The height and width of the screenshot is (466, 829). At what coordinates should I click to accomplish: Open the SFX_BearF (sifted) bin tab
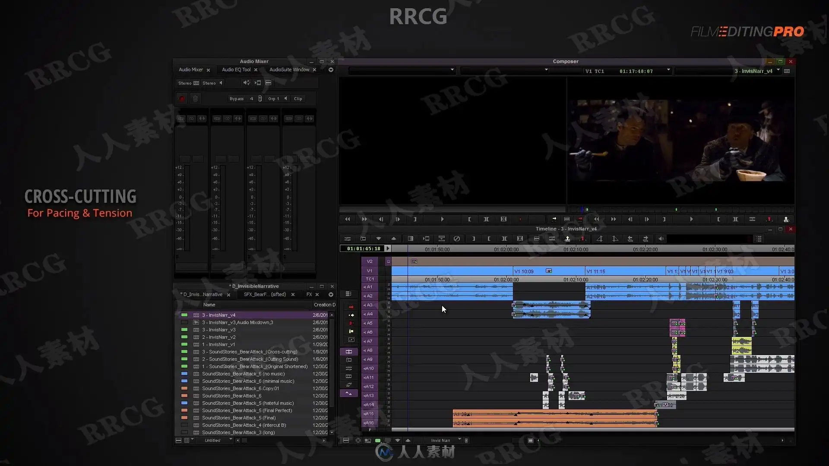coord(265,295)
